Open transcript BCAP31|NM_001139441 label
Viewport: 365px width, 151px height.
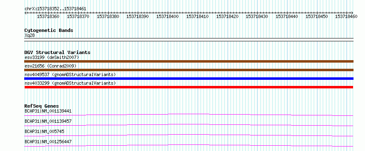[x=48, y=111]
